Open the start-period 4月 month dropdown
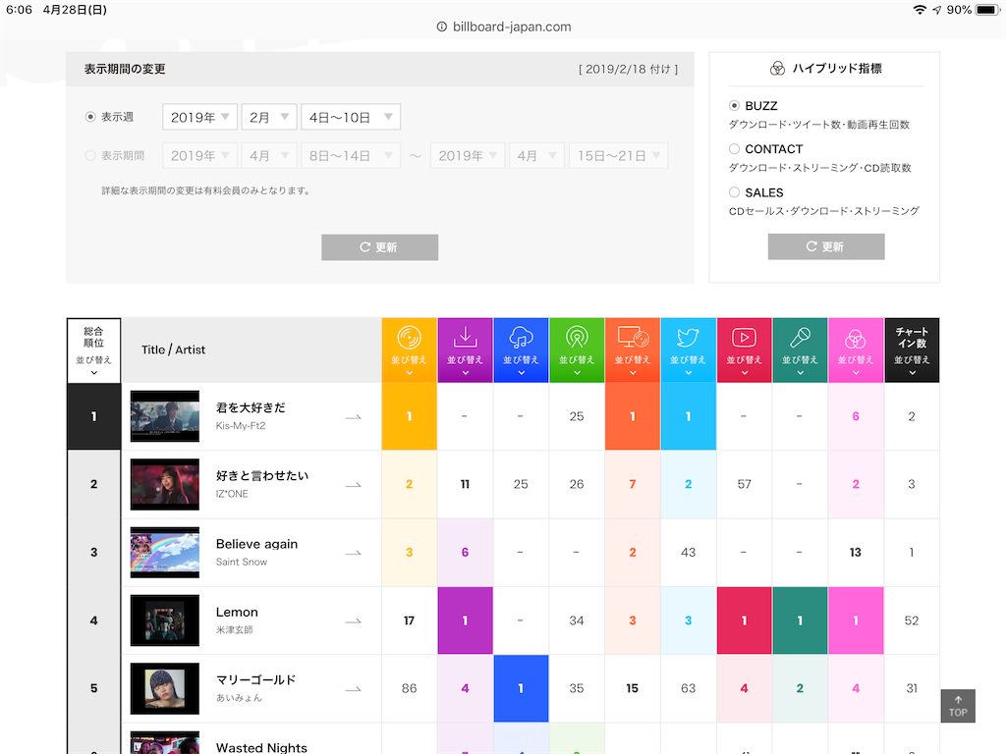Image resolution: width=1006 pixels, height=754 pixels. [x=269, y=155]
